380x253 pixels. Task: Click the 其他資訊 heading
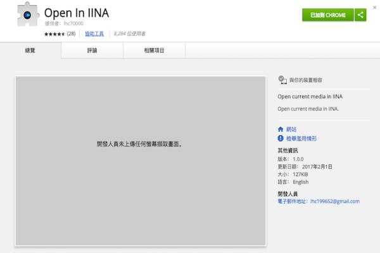(x=288, y=151)
